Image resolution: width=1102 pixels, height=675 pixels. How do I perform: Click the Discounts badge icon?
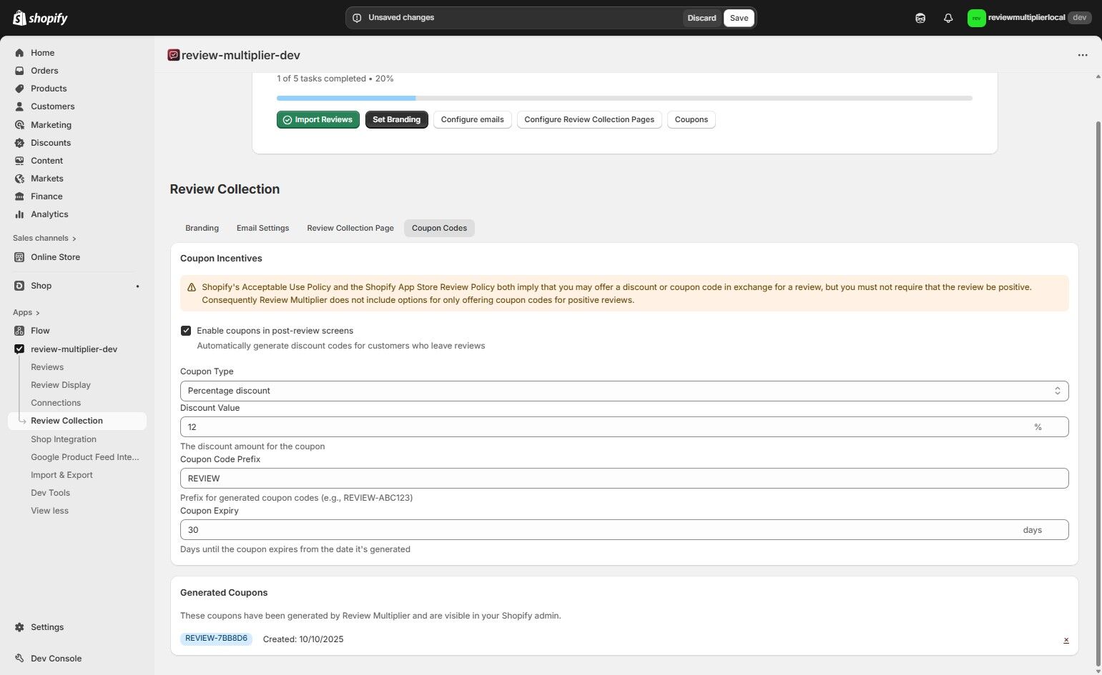pos(19,143)
